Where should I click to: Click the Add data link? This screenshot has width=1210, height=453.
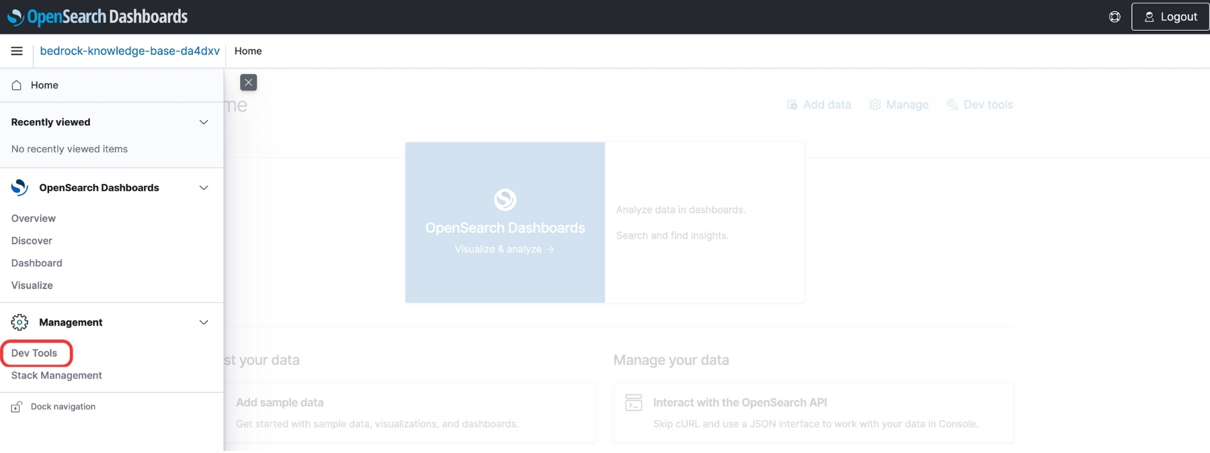point(819,105)
